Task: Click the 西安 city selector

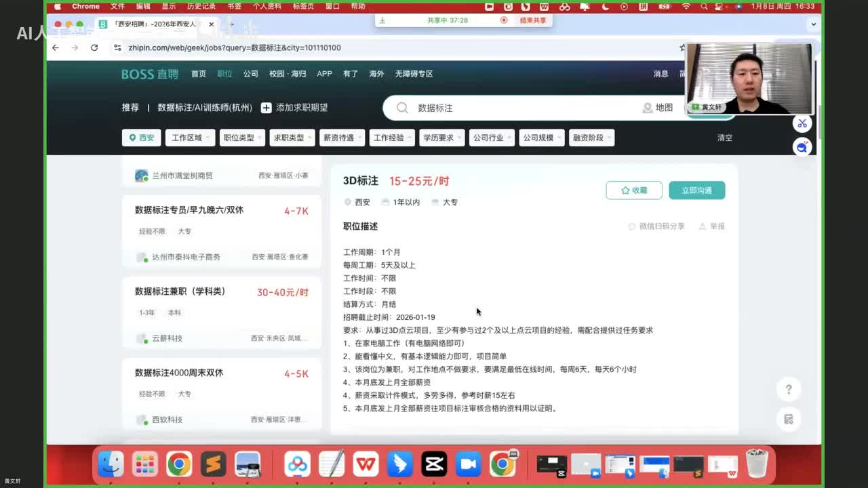Action: click(141, 138)
